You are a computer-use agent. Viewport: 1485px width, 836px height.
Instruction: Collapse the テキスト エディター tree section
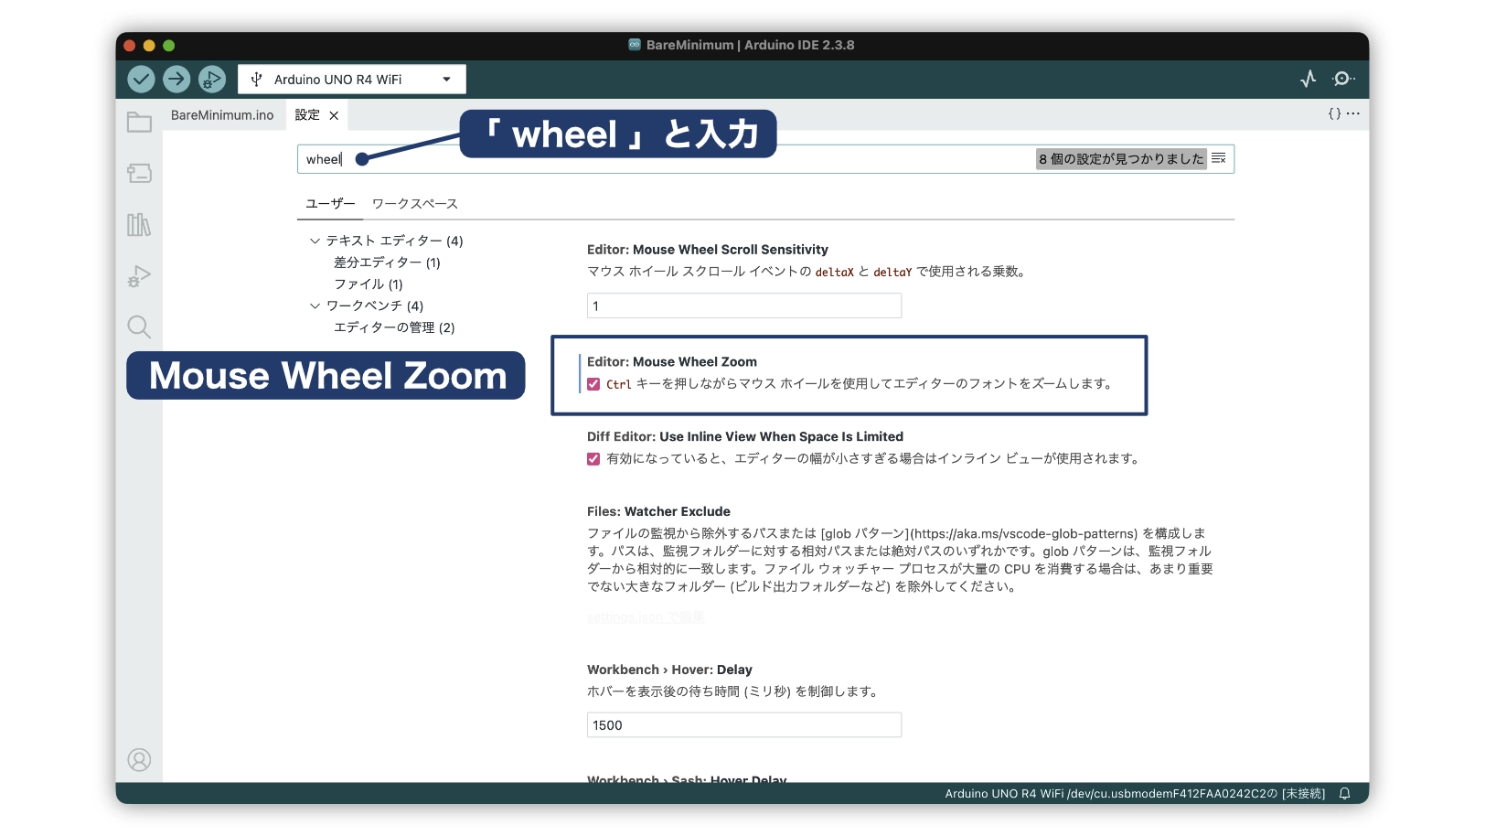click(x=315, y=241)
